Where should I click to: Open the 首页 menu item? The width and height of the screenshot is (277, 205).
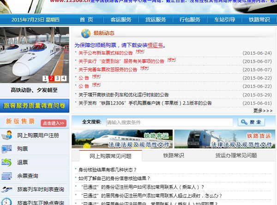[x=86, y=19]
